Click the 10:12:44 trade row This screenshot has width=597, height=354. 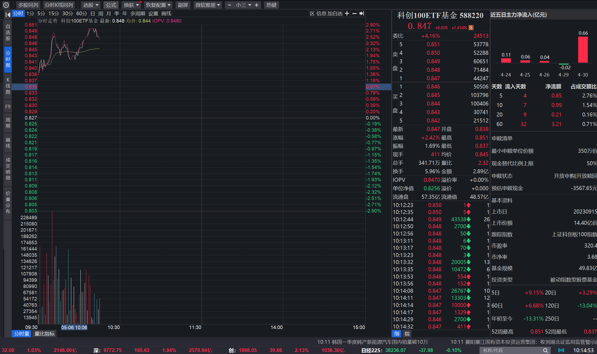(441, 219)
